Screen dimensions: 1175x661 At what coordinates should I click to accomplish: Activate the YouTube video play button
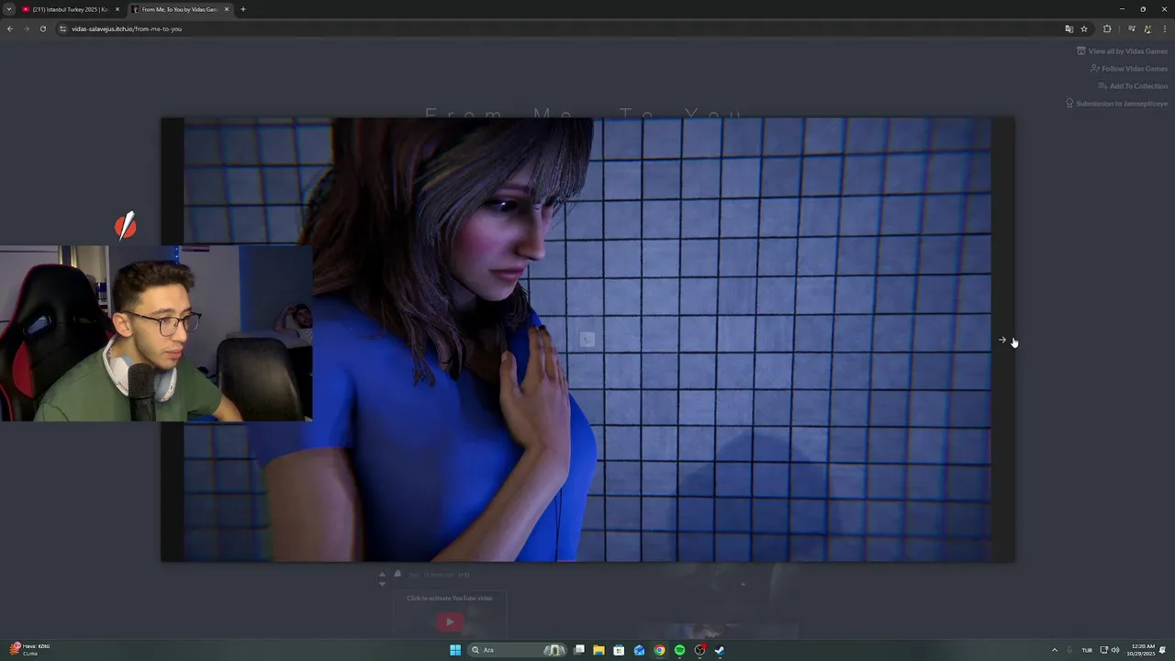[449, 622]
